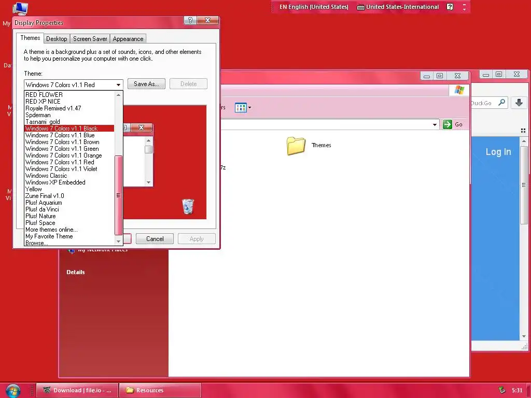This screenshot has height=398, width=531.
Task: Click the Views icon in Explorer toolbar
Action: (x=241, y=108)
